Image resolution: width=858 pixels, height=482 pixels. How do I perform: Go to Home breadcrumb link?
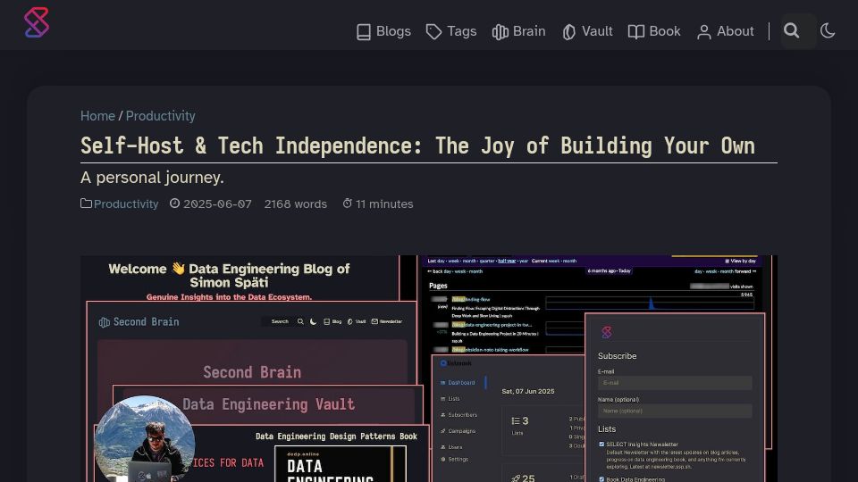pyautogui.click(x=97, y=116)
